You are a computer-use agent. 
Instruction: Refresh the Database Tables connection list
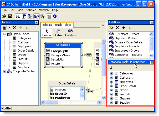(x=111, y=67)
